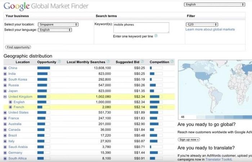Image resolution: width=252 pixels, height=162 pixels.
Task: Expand the Italy row
Action: pyautogui.click(x=5, y=141)
